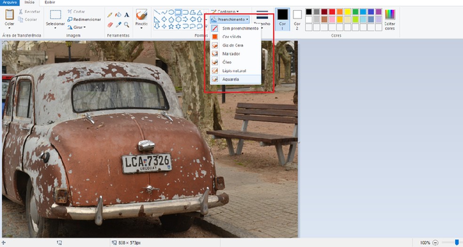The width and height of the screenshot is (463, 247).
Task: Open the Arquivo file menu
Action: (10, 2)
